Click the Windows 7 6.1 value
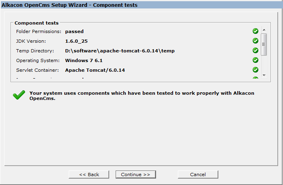 point(84,60)
